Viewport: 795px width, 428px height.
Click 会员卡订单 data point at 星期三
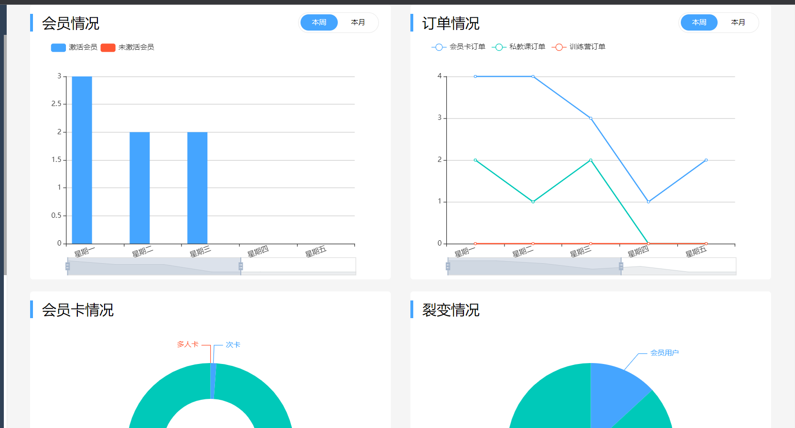591,118
